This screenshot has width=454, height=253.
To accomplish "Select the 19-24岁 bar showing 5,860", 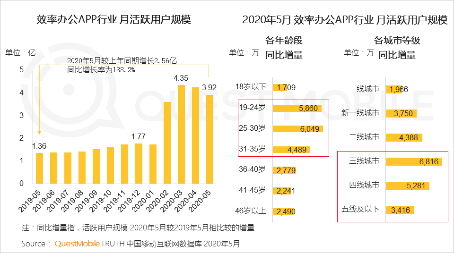I will 297,108.
